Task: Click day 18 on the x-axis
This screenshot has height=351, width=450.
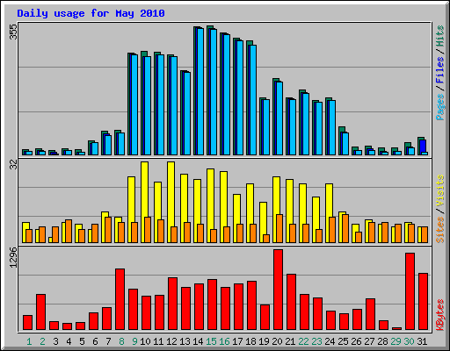Action: pyautogui.click(x=250, y=341)
